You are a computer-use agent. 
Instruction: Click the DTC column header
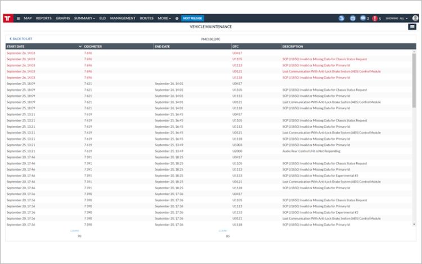(x=235, y=46)
